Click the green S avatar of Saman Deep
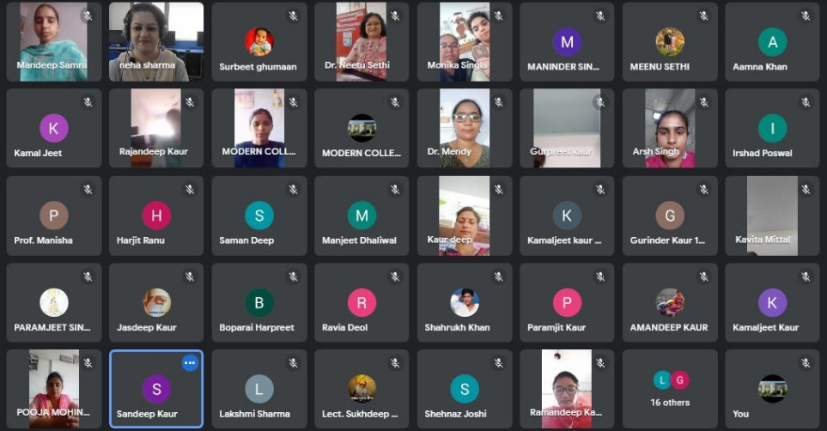This screenshot has width=827, height=431. click(259, 215)
